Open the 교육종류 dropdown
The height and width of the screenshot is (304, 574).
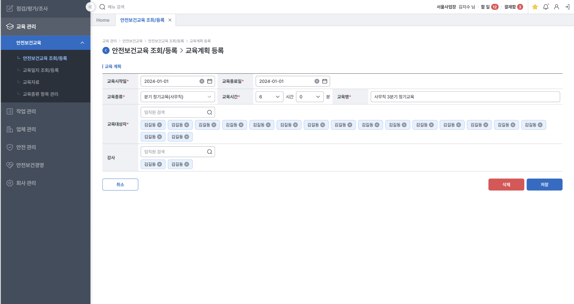pyautogui.click(x=178, y=97)
